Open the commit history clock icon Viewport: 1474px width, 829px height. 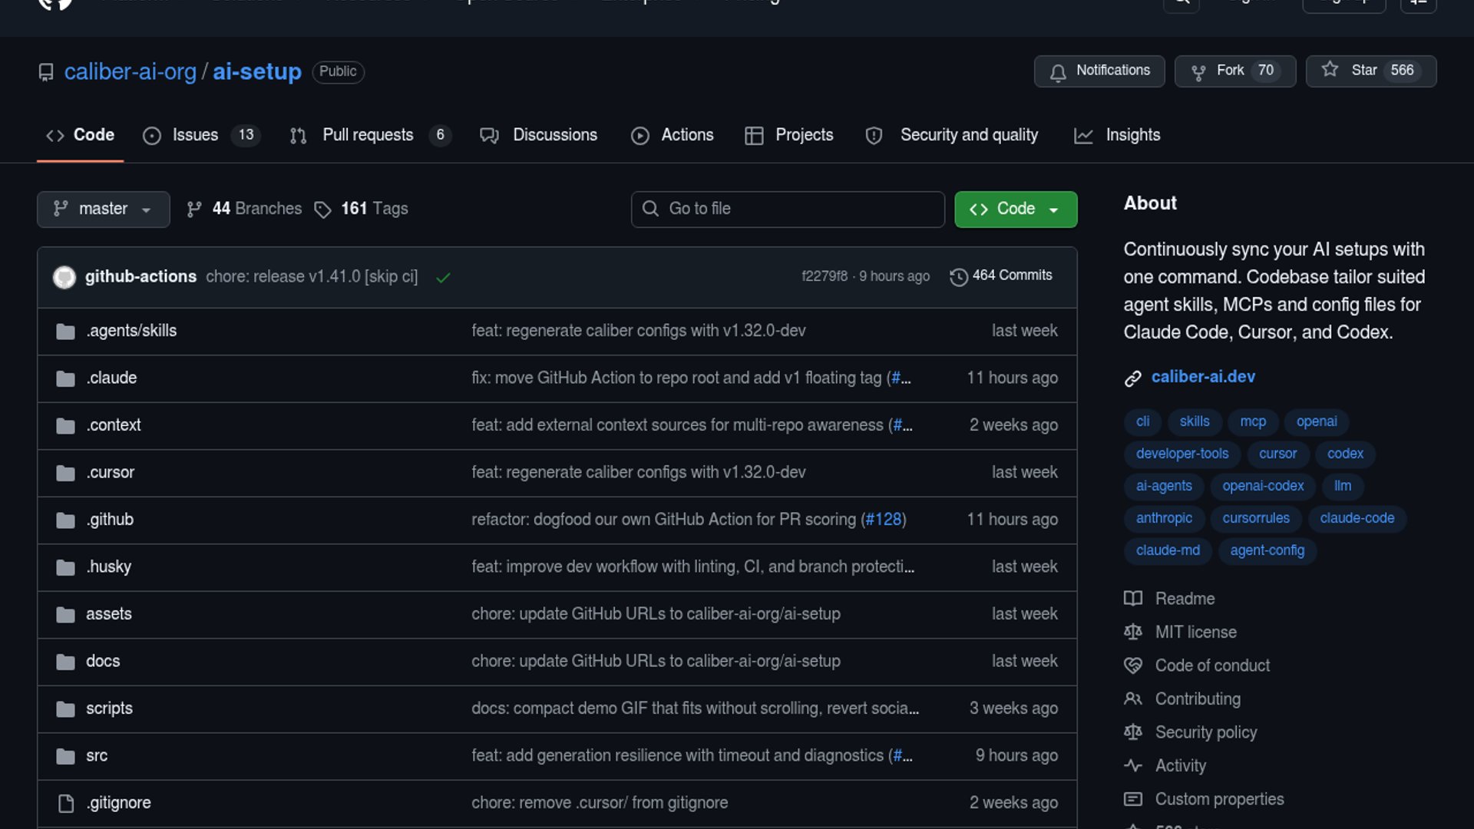tap(958, 277)
